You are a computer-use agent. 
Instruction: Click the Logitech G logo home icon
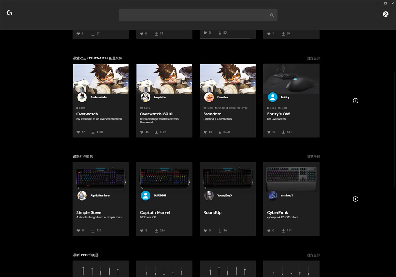coord(10,13)
